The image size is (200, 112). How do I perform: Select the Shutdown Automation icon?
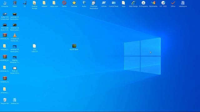coord(94,5)
